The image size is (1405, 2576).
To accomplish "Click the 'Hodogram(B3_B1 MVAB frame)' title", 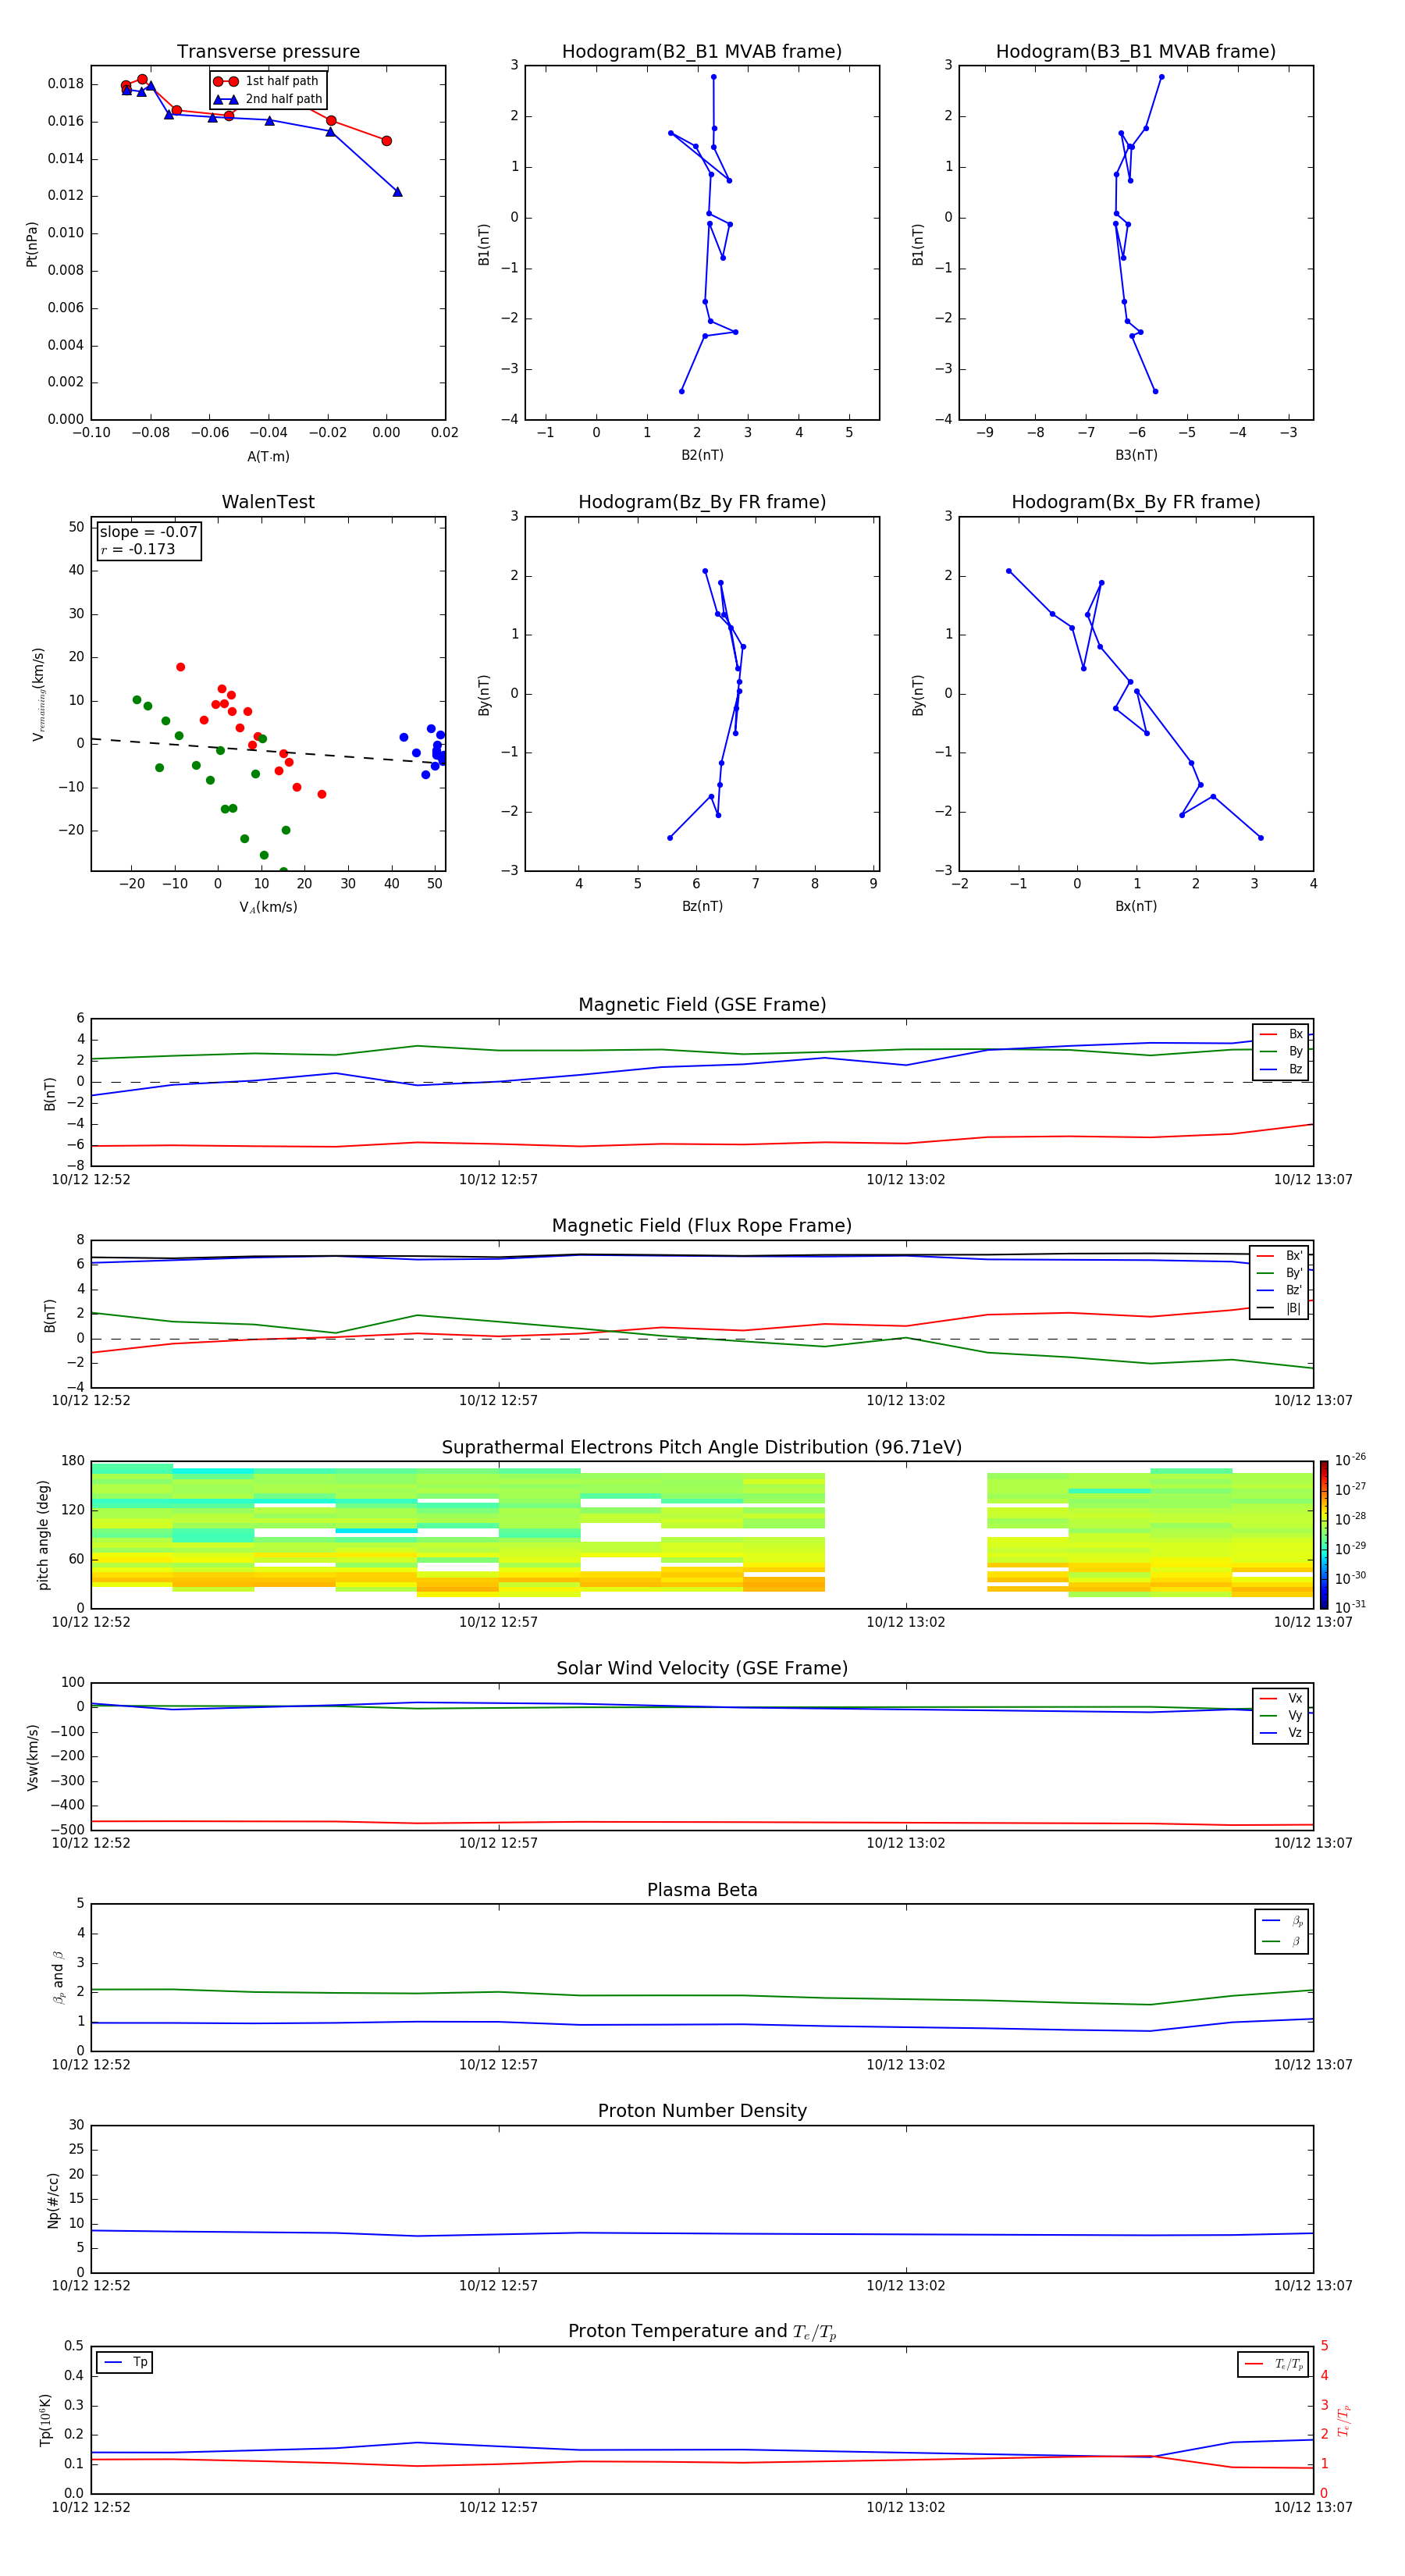I will point(1136,52).
